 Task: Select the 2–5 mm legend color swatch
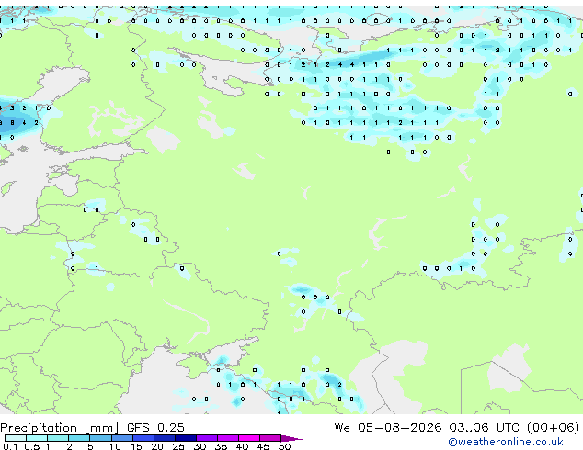[79, 438]
